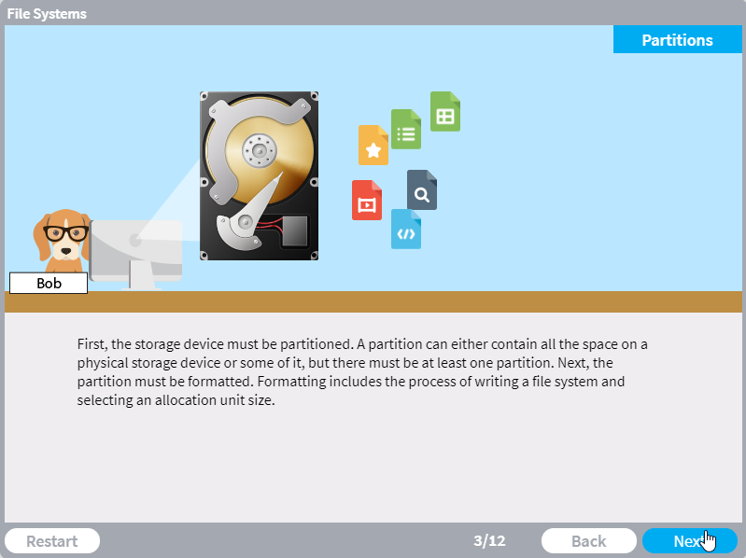Click the computer monitor illustration
The image size is (746, 558).
(136, 255)
